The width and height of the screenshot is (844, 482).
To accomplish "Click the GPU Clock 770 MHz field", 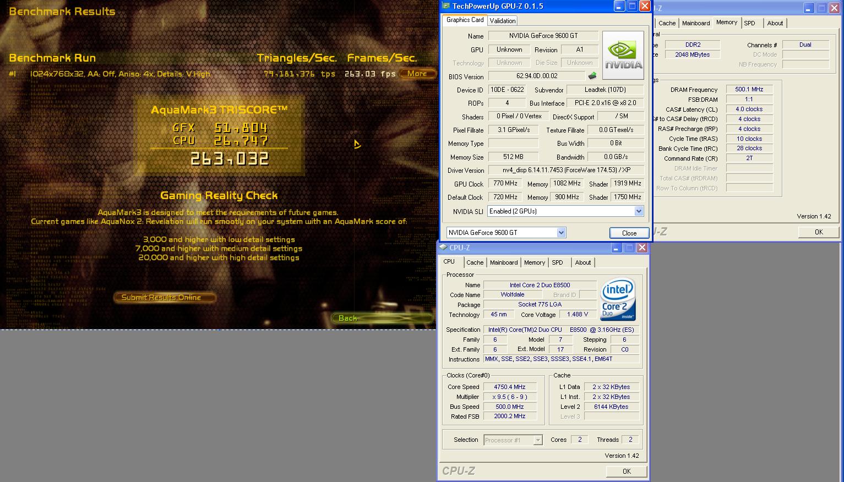I will point(505,183).
